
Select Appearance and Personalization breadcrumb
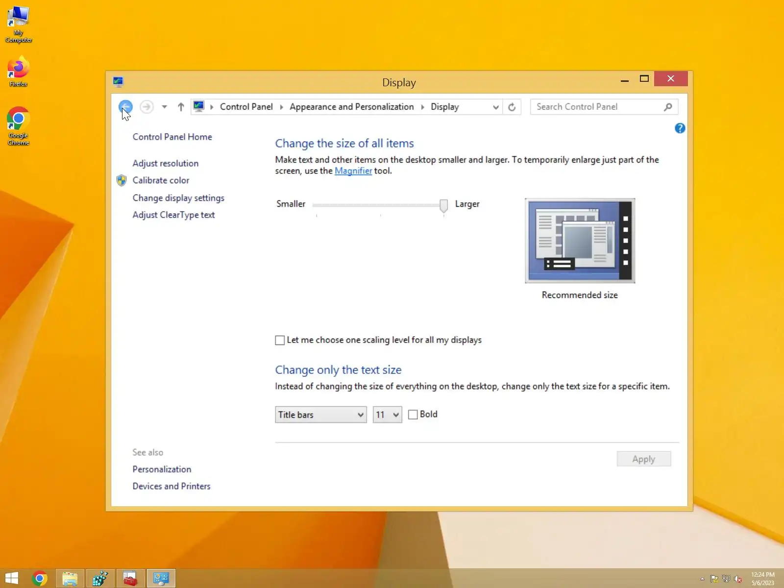(x=351, y=107)
